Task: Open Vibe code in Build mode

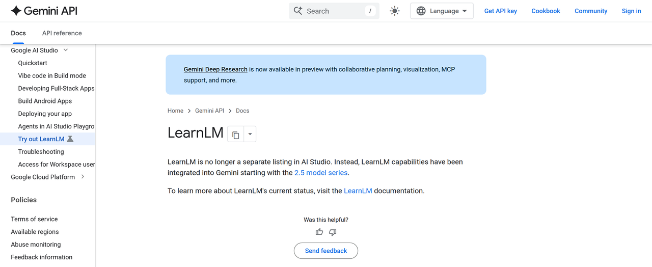Action: [52, 75]
